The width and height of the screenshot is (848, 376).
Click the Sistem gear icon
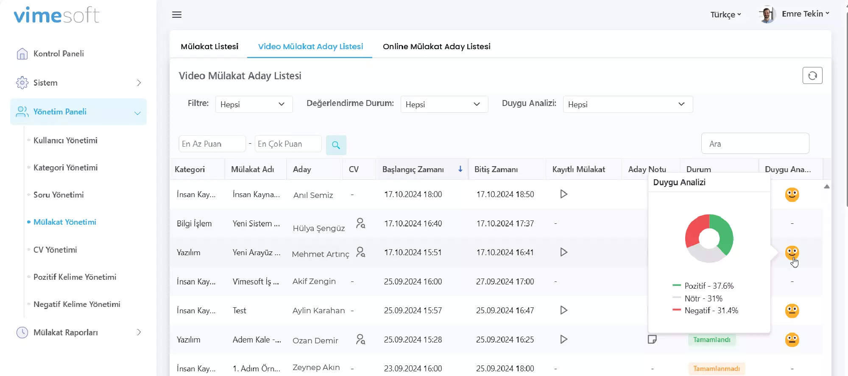[x=22, y=83]
